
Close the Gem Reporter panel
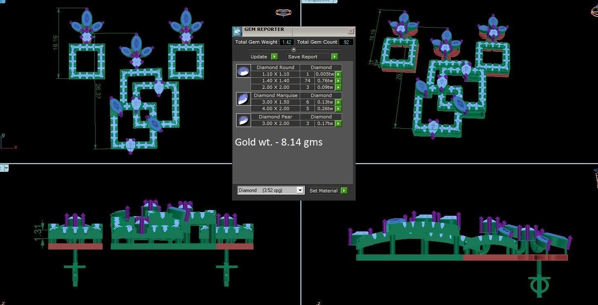351,31
